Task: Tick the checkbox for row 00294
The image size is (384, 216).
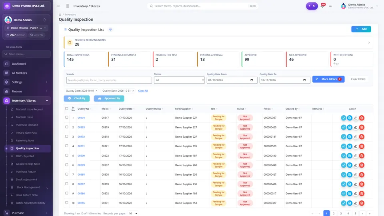Action: pos(67,118)
